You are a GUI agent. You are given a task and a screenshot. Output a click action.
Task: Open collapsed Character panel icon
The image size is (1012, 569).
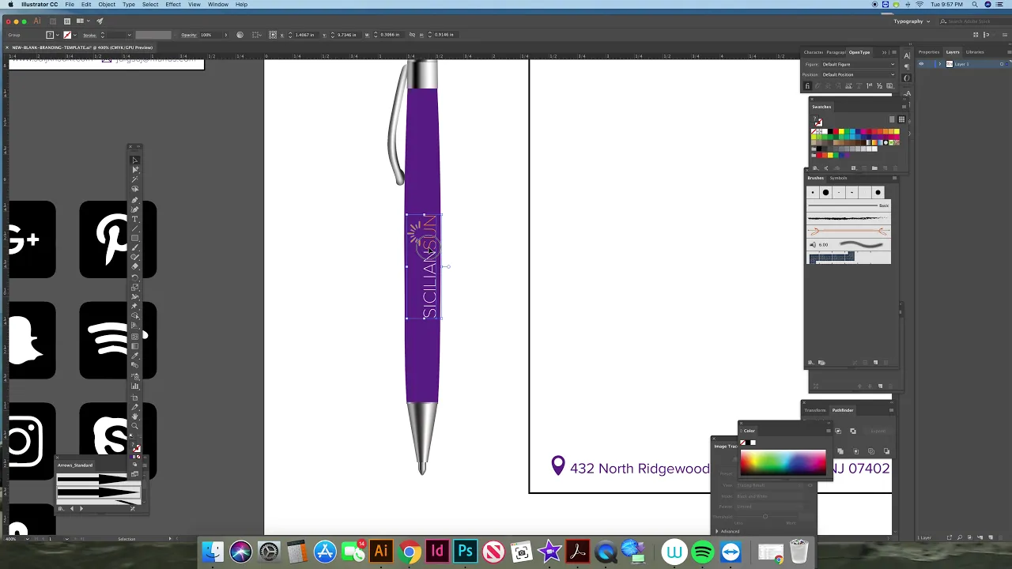[x=907, y=55]
